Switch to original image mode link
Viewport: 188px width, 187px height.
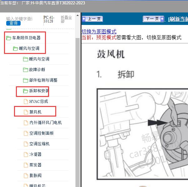(99, 31)
